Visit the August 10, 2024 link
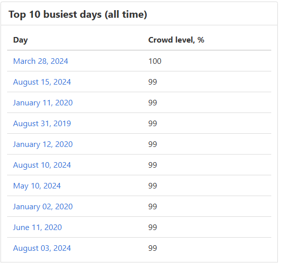This screenshot has height=265, width=286. pos(42,165)
